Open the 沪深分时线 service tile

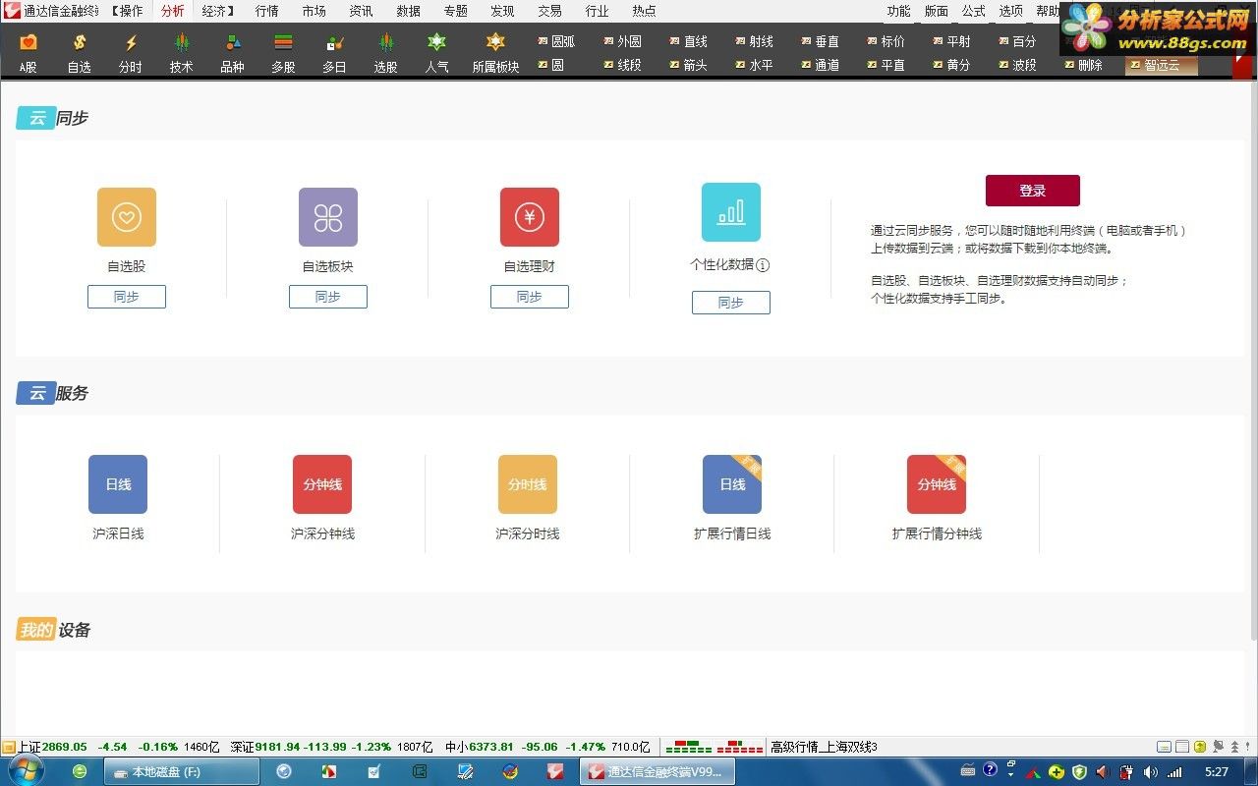(x=528, y=484)
